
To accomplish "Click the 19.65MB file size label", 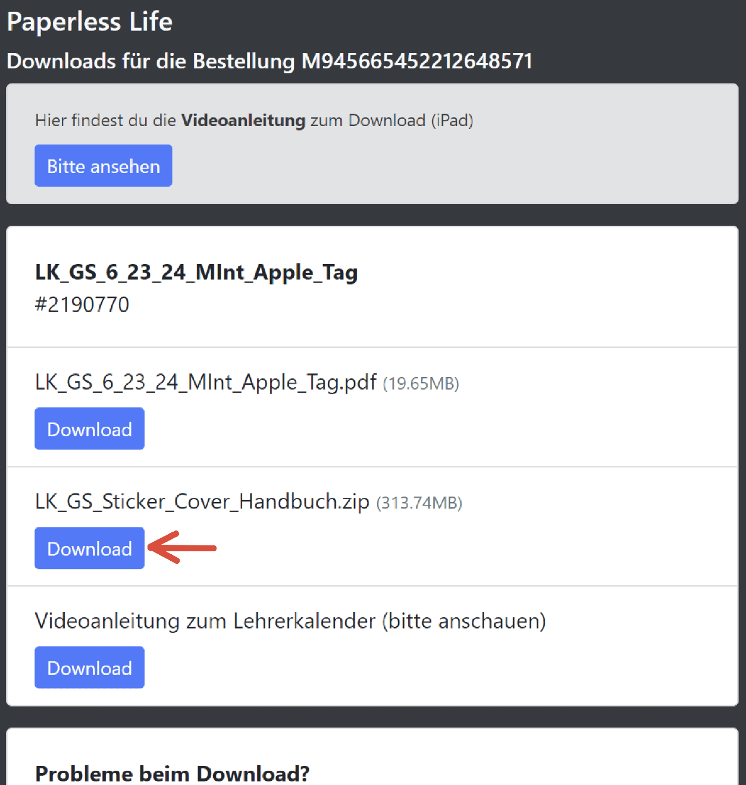I will click(x=421, y=384).
